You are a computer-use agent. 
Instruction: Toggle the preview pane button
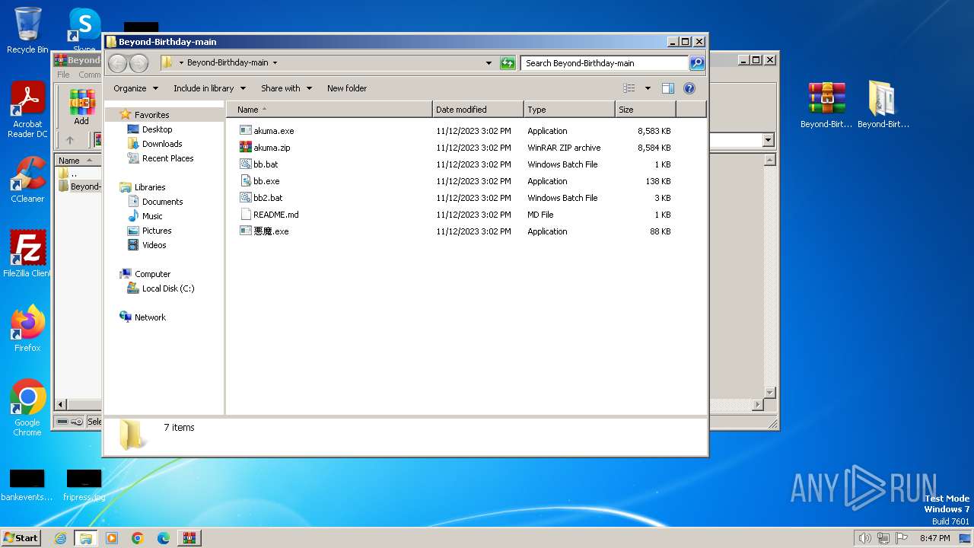[667, 88]
